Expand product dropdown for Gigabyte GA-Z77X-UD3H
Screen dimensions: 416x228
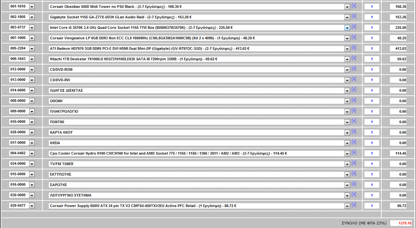coord(347,17)
